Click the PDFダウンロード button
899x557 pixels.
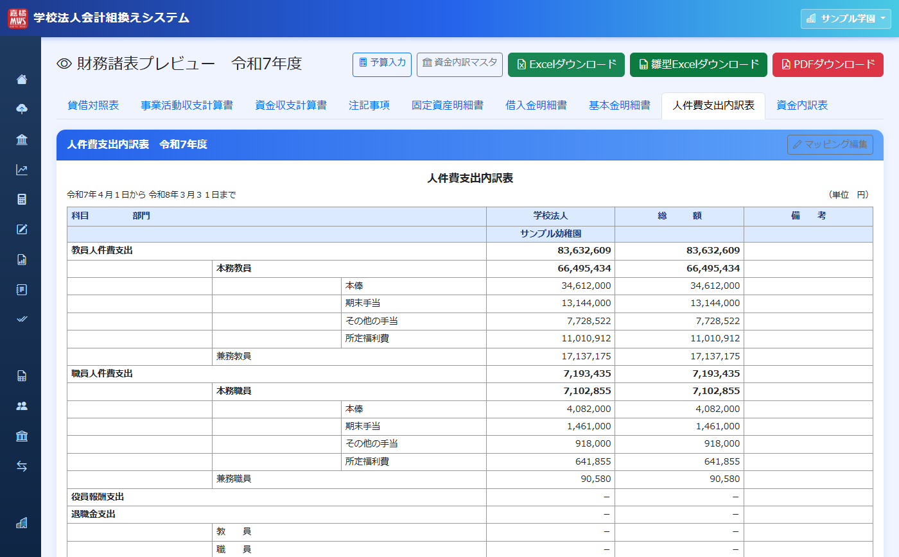[828, 65]
